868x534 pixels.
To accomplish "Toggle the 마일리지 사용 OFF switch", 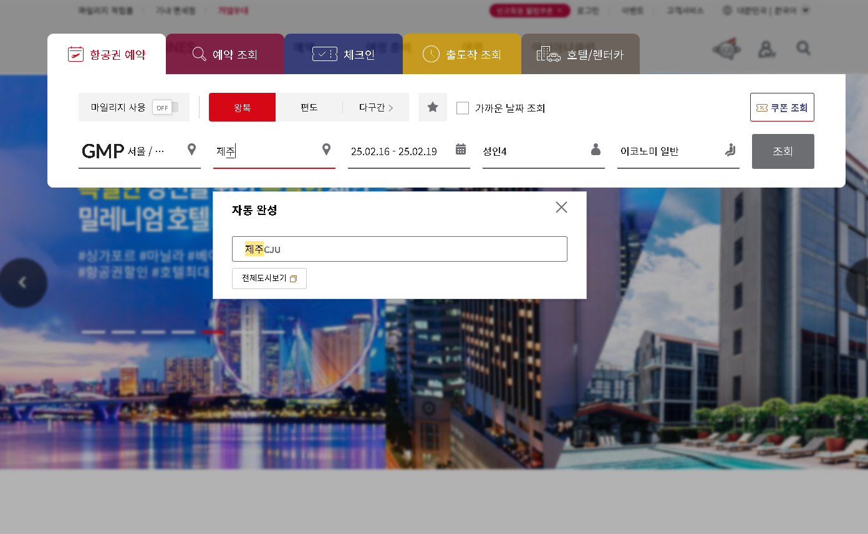I will coord(163,107).
